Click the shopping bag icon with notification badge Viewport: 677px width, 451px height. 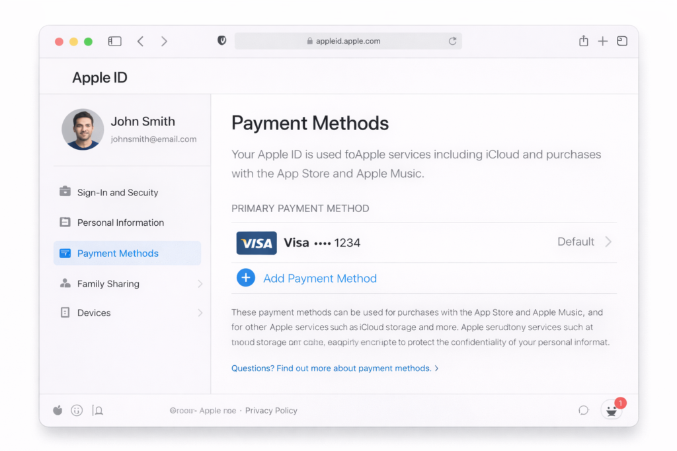611,410
